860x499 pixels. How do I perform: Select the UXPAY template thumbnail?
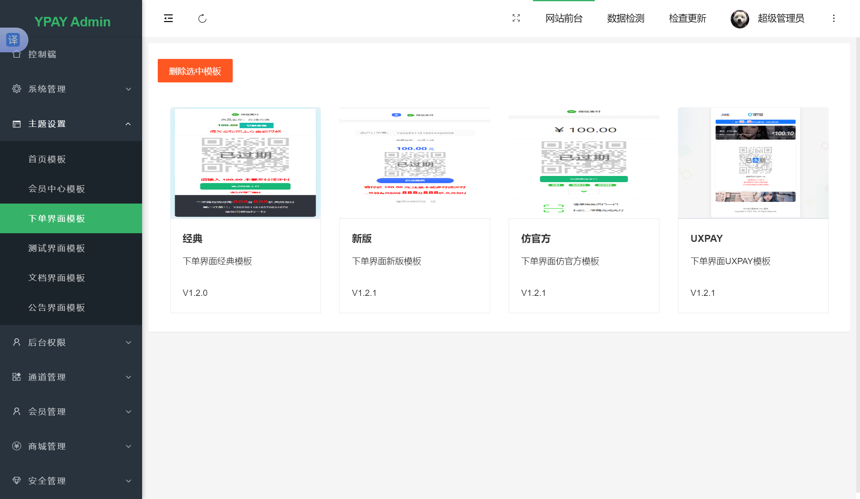(753, 163)
